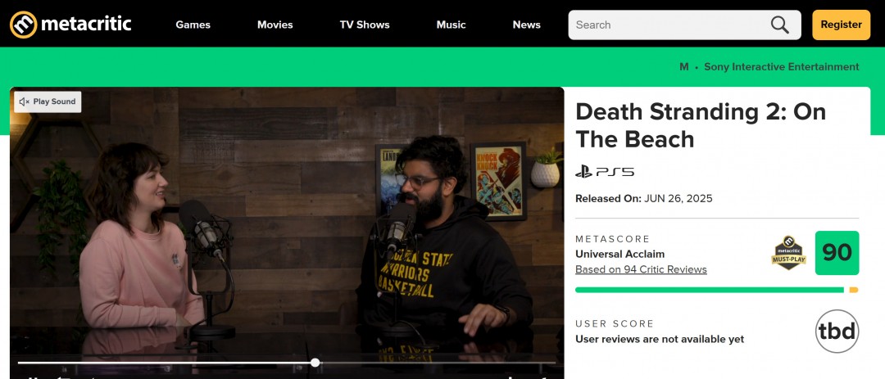Open the Movies menu
The image size is (885, 379).
pyautogui.click(x=275, y=25)
